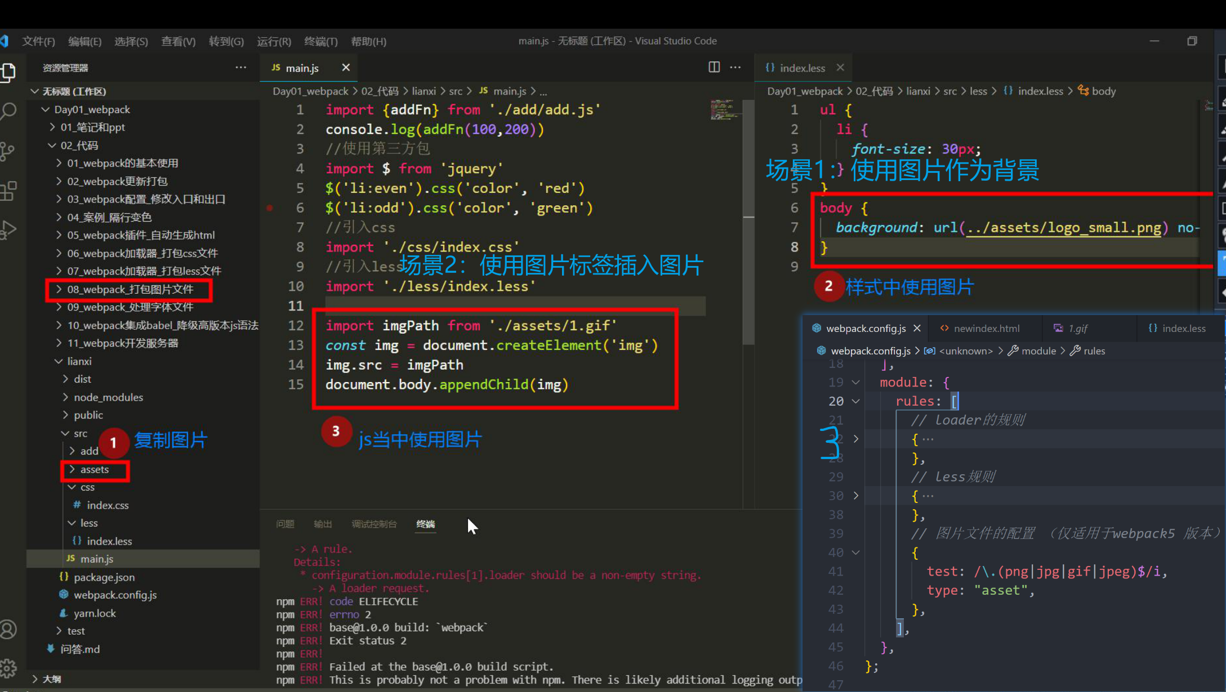Open the 文件(F) menu
Viewport: 1226px width, 692px height.
point(38,41)
